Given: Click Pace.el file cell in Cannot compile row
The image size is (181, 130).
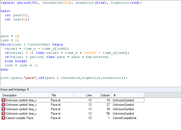Looking at the screenshot, I should pyautogui.click(x=55, y=118).
